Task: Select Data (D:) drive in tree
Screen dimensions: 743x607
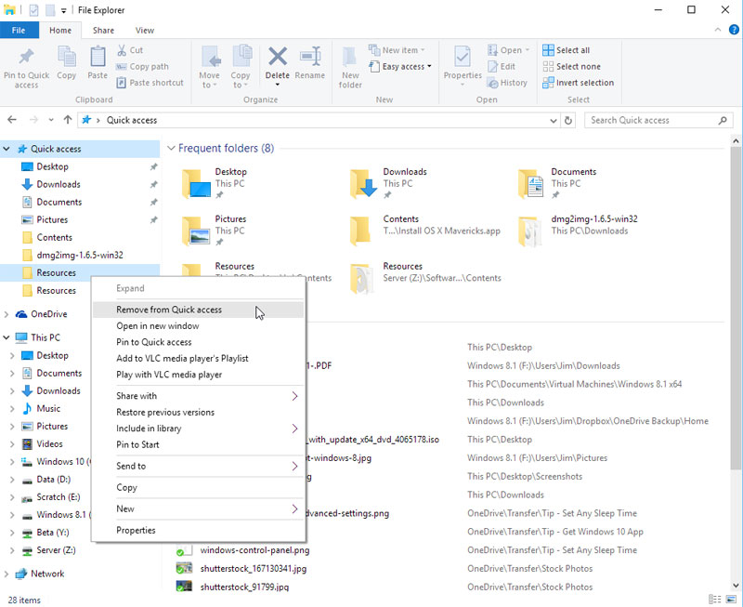Action: tap(53, 480)
